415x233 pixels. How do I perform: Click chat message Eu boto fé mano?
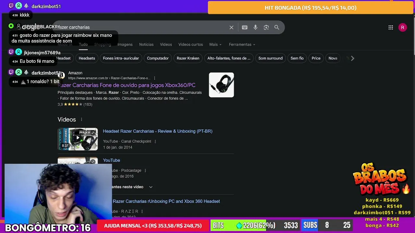(37, 61)
